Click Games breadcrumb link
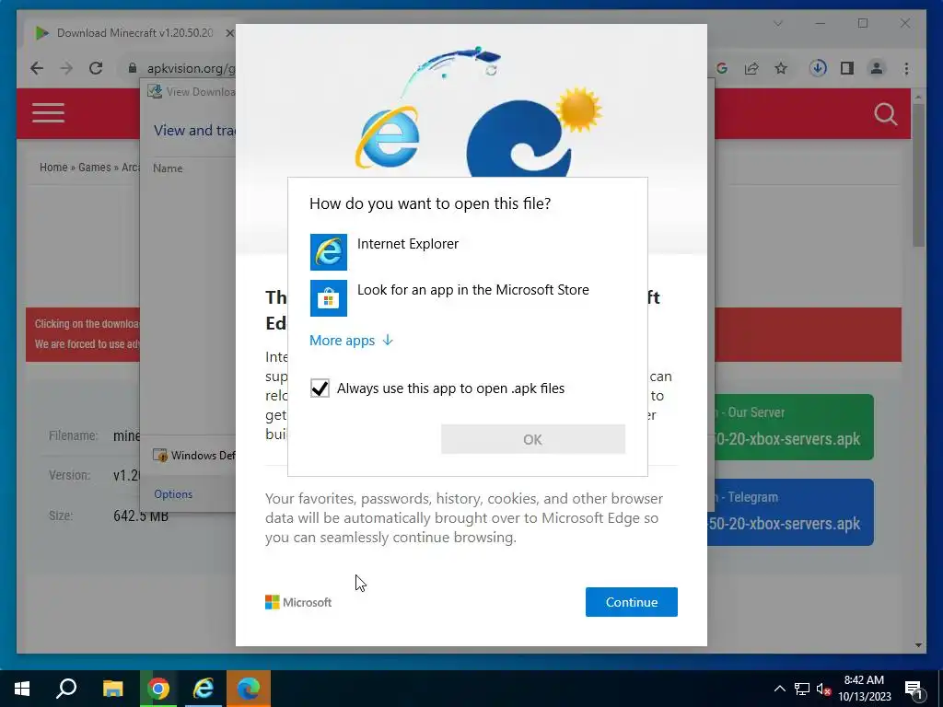The height and width of the screenshot is (707, 943). [95, 168]
